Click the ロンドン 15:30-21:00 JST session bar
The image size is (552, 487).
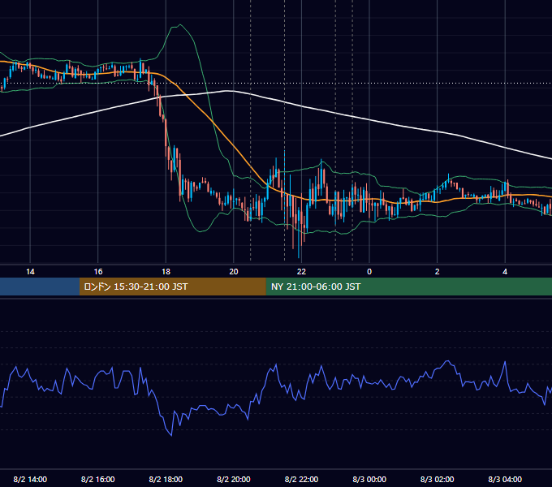click(x=172, y=287)
